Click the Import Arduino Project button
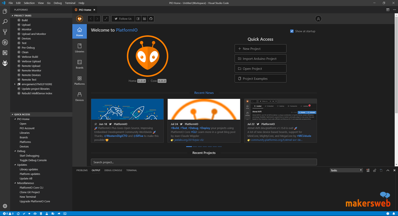 (x=260, y=58)
